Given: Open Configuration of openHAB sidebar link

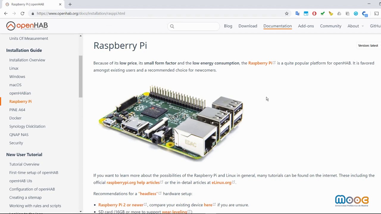Looking at the screenshot, I should tap(32, 189).
